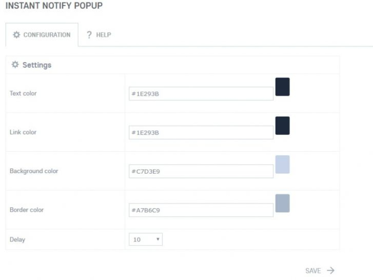Click the Settings panel heading text
The height and width of the screenshot is (280, 373).
[x=37, y=65]
